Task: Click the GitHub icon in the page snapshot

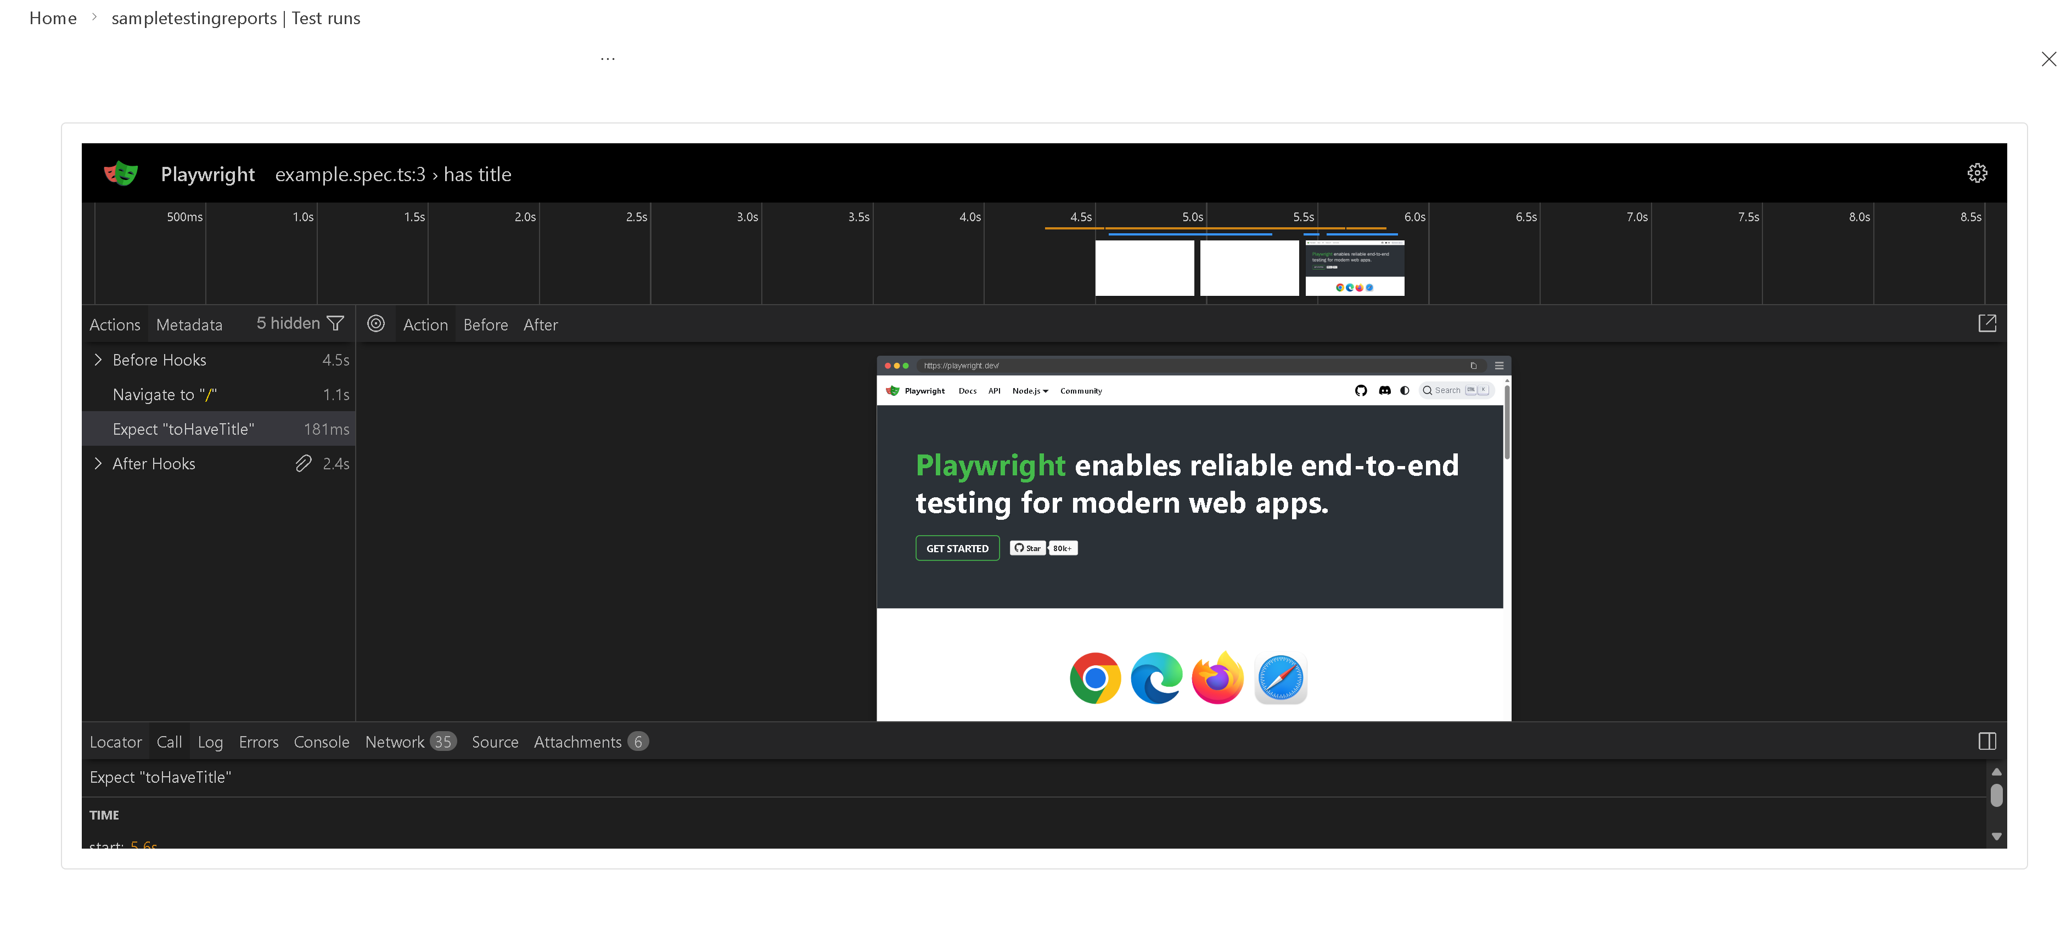Action: tap(1360, 390)
